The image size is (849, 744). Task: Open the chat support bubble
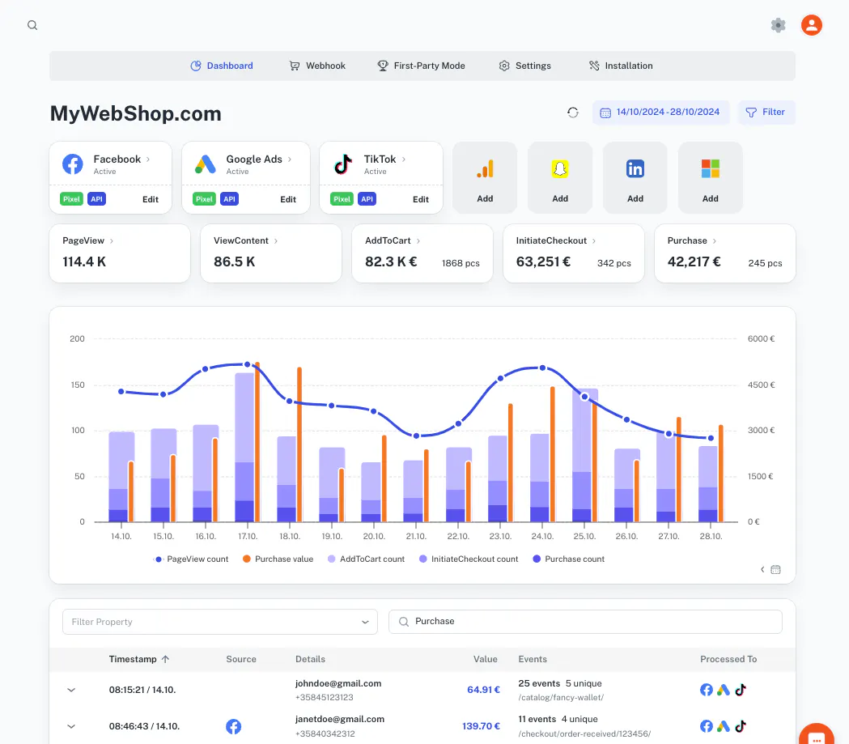coord(816,735)
